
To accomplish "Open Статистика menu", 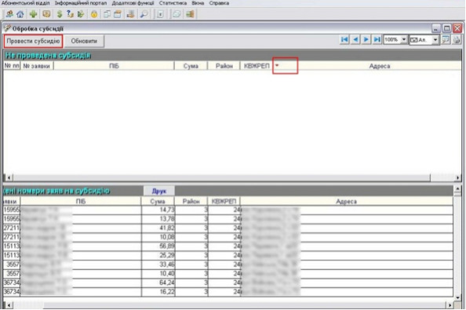I will pyautogui.click(x=173, y=3).
